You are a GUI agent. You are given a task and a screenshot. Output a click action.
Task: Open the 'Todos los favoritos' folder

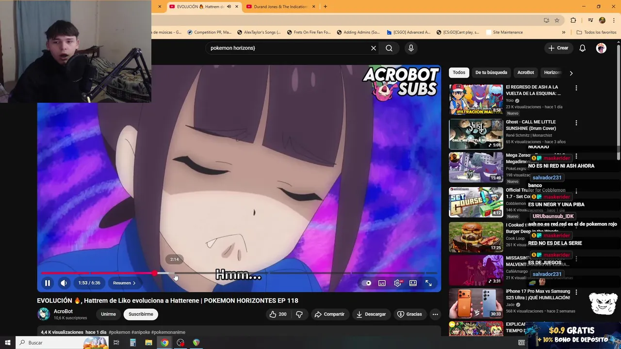pyautogui.click(x=596, y=32)
